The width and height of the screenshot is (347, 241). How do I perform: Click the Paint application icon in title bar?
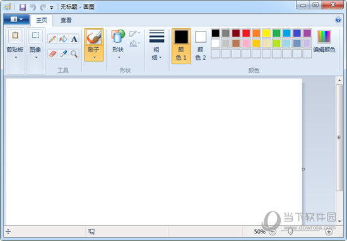pos(8,7)
